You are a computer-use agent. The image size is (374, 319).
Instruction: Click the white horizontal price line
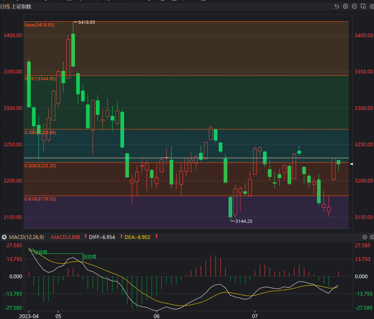(x=186, y=158)
